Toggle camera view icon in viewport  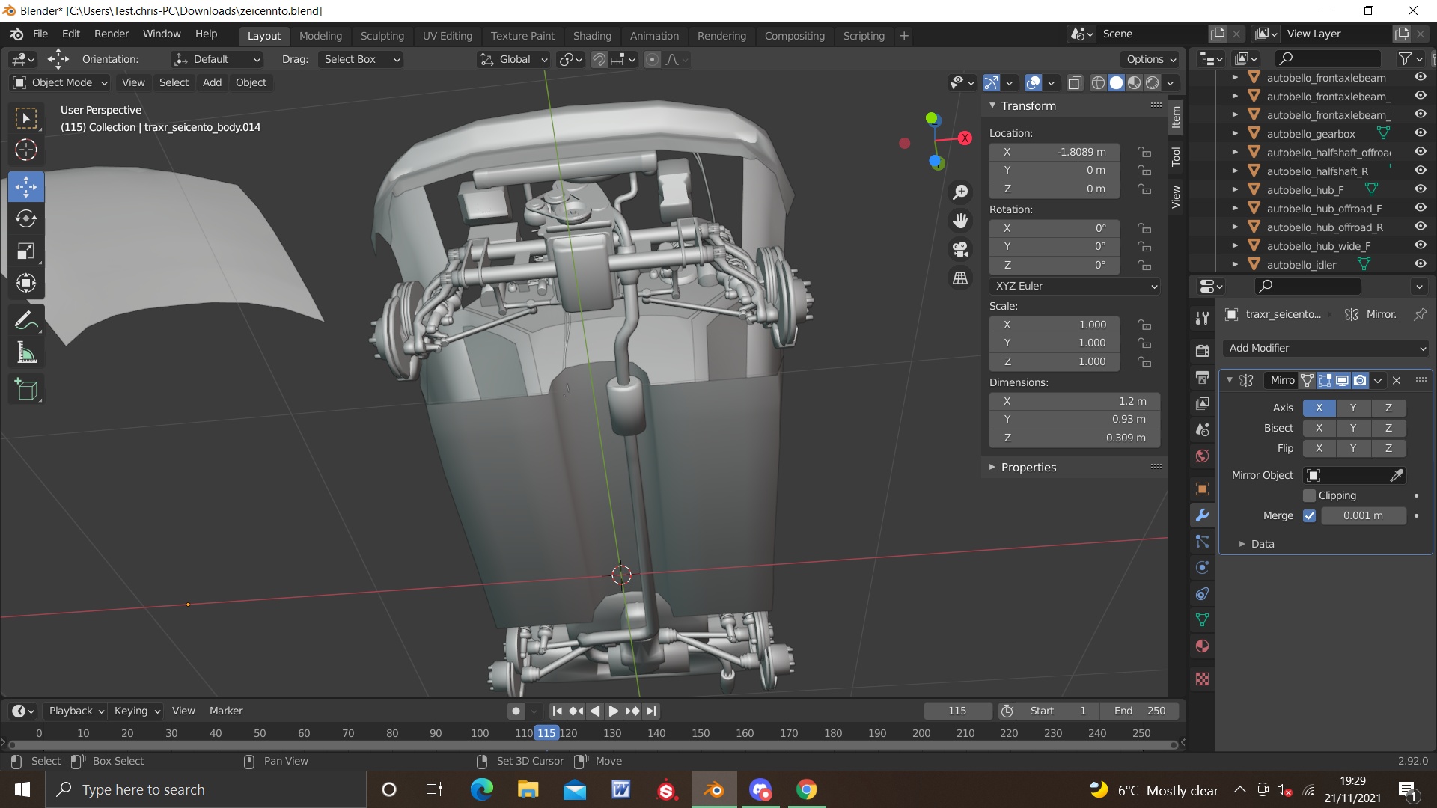(960, 248)
